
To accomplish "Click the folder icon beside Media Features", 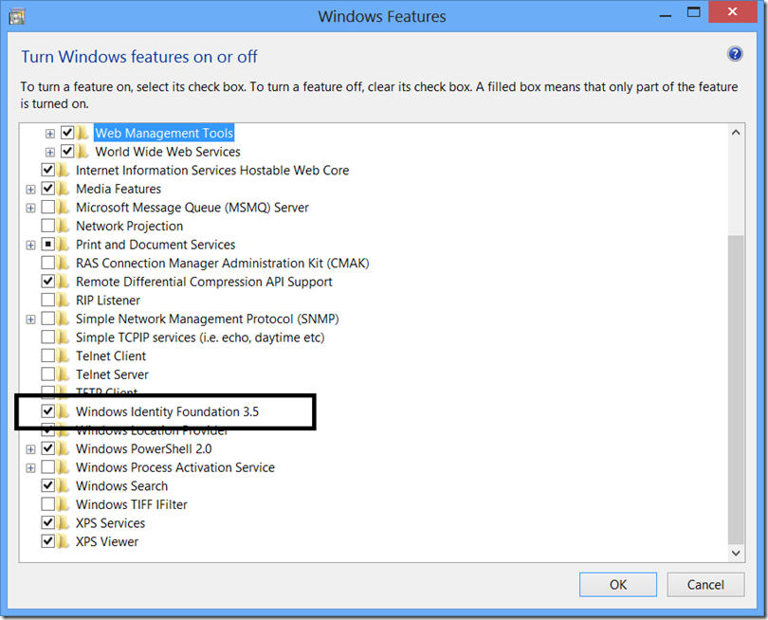I will pyautogui.click(x=64, y=189).
